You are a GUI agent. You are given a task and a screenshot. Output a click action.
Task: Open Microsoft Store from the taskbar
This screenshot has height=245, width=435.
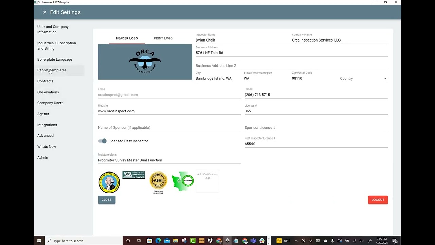pyautogui.click(x=149, y=241)
